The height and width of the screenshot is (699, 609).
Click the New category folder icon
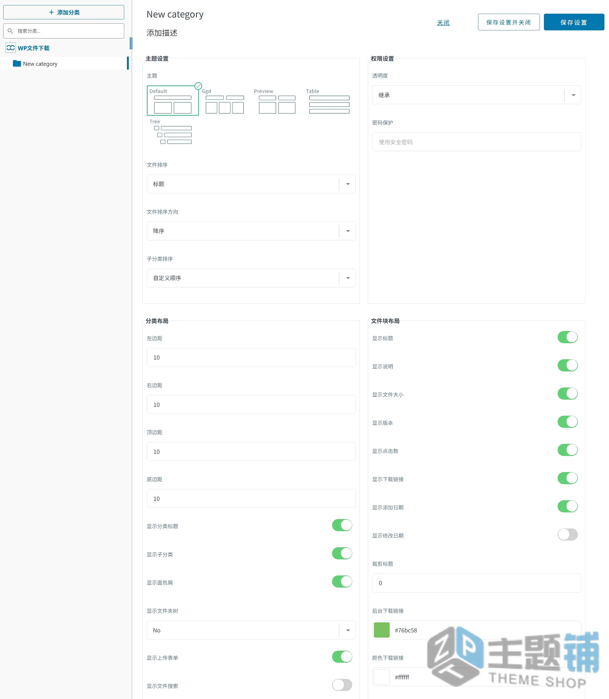(x=17, y=63)
